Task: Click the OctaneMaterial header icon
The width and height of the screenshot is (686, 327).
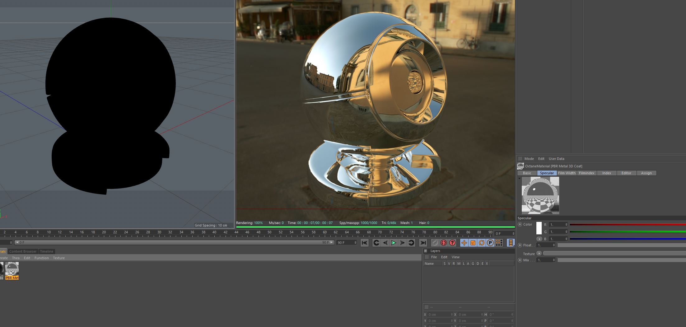Action: click(520, 166)
